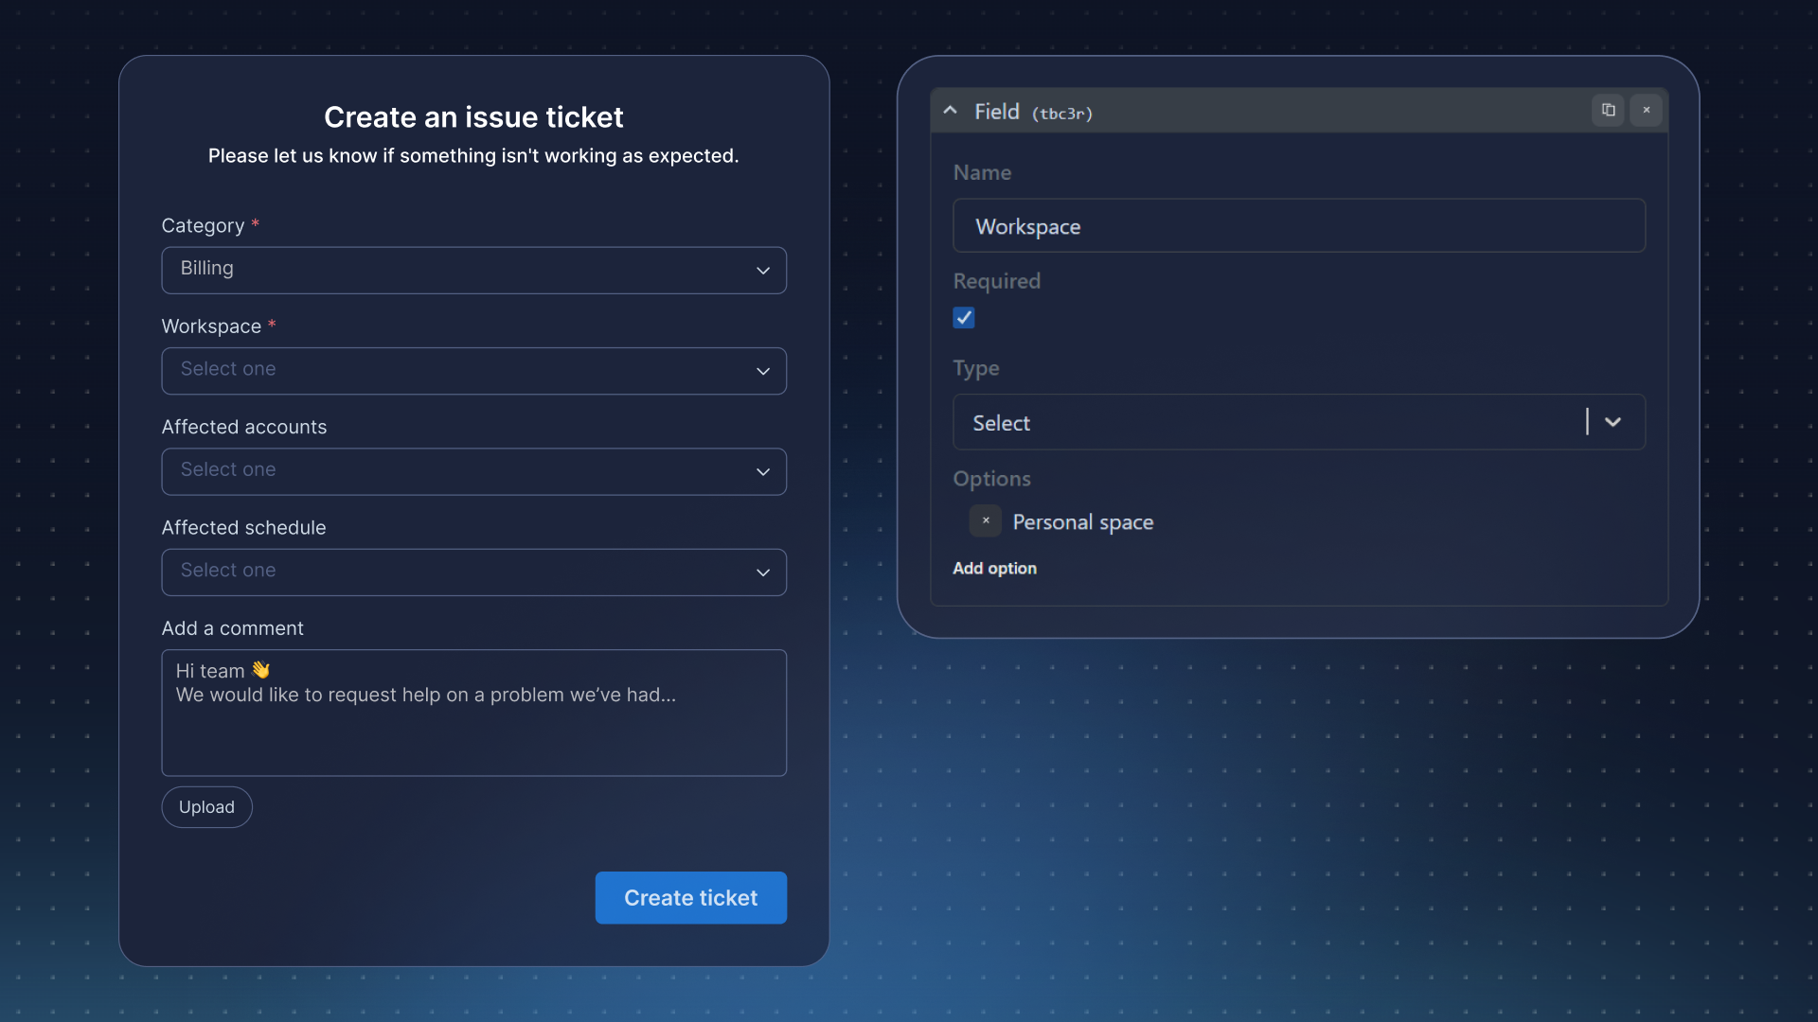This screenshot has height=1022, width=1818.
Task: Expand the Workspace select dropdown
Action: [x=473, y=371]
